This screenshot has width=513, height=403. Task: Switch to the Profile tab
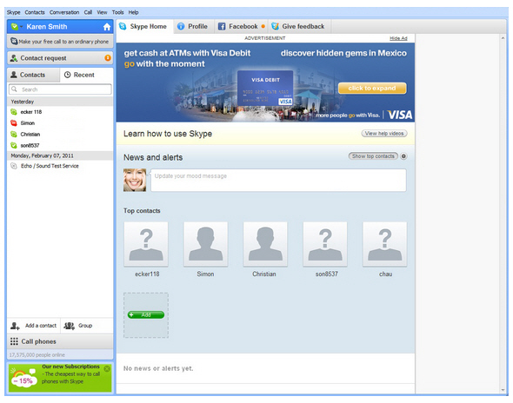(193, 26)
